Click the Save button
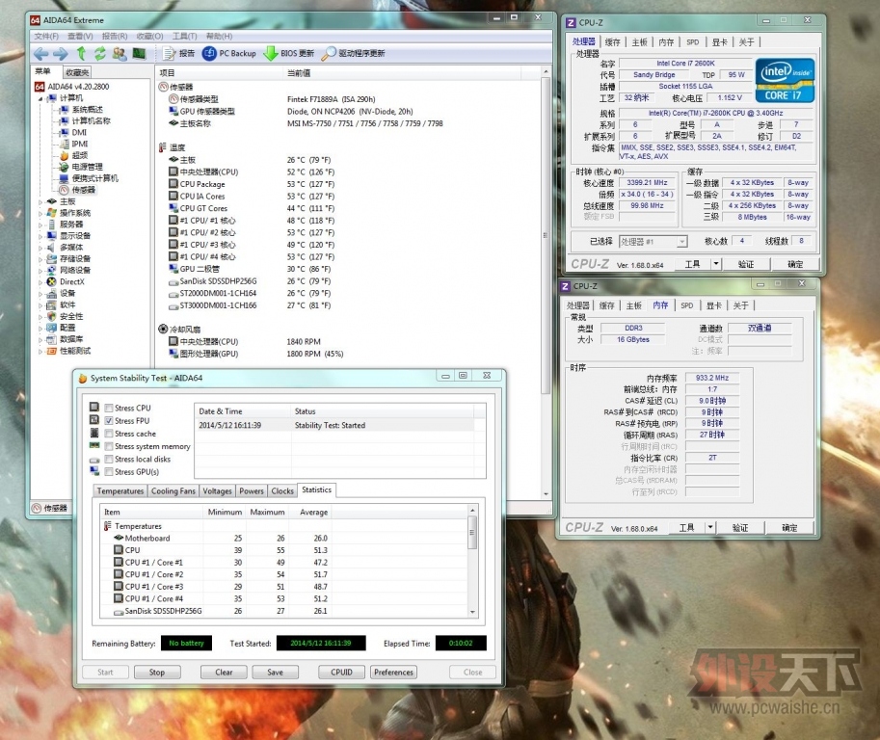 click(x=275, y=673)
